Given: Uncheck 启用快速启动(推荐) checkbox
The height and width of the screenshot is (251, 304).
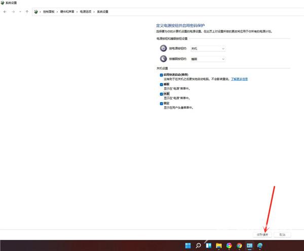Looking at the screenshot, I should coord(161,75).
